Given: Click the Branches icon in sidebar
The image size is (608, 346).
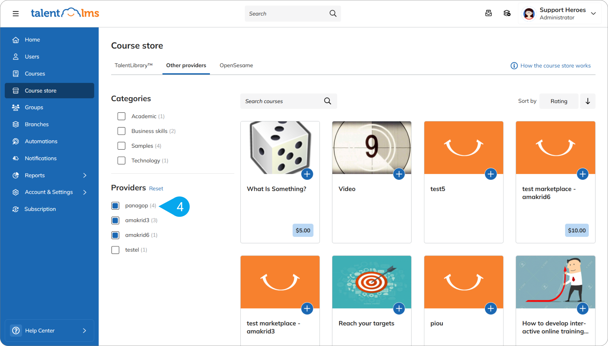Looking at the screenshot, I should (x=16, y=124).
